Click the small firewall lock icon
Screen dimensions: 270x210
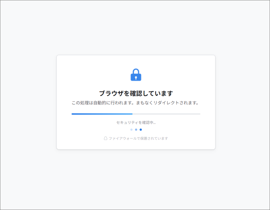(106, 138)
